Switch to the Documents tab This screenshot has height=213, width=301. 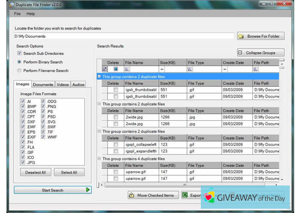pyautogui.click(x=43, y=85)
